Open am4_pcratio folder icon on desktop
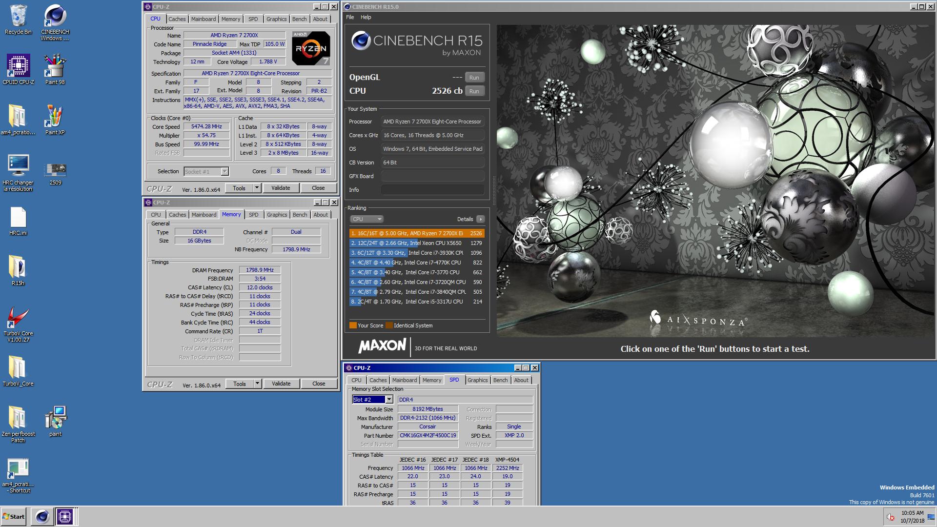Screen dimensions: 937x527 coord(18,119)
